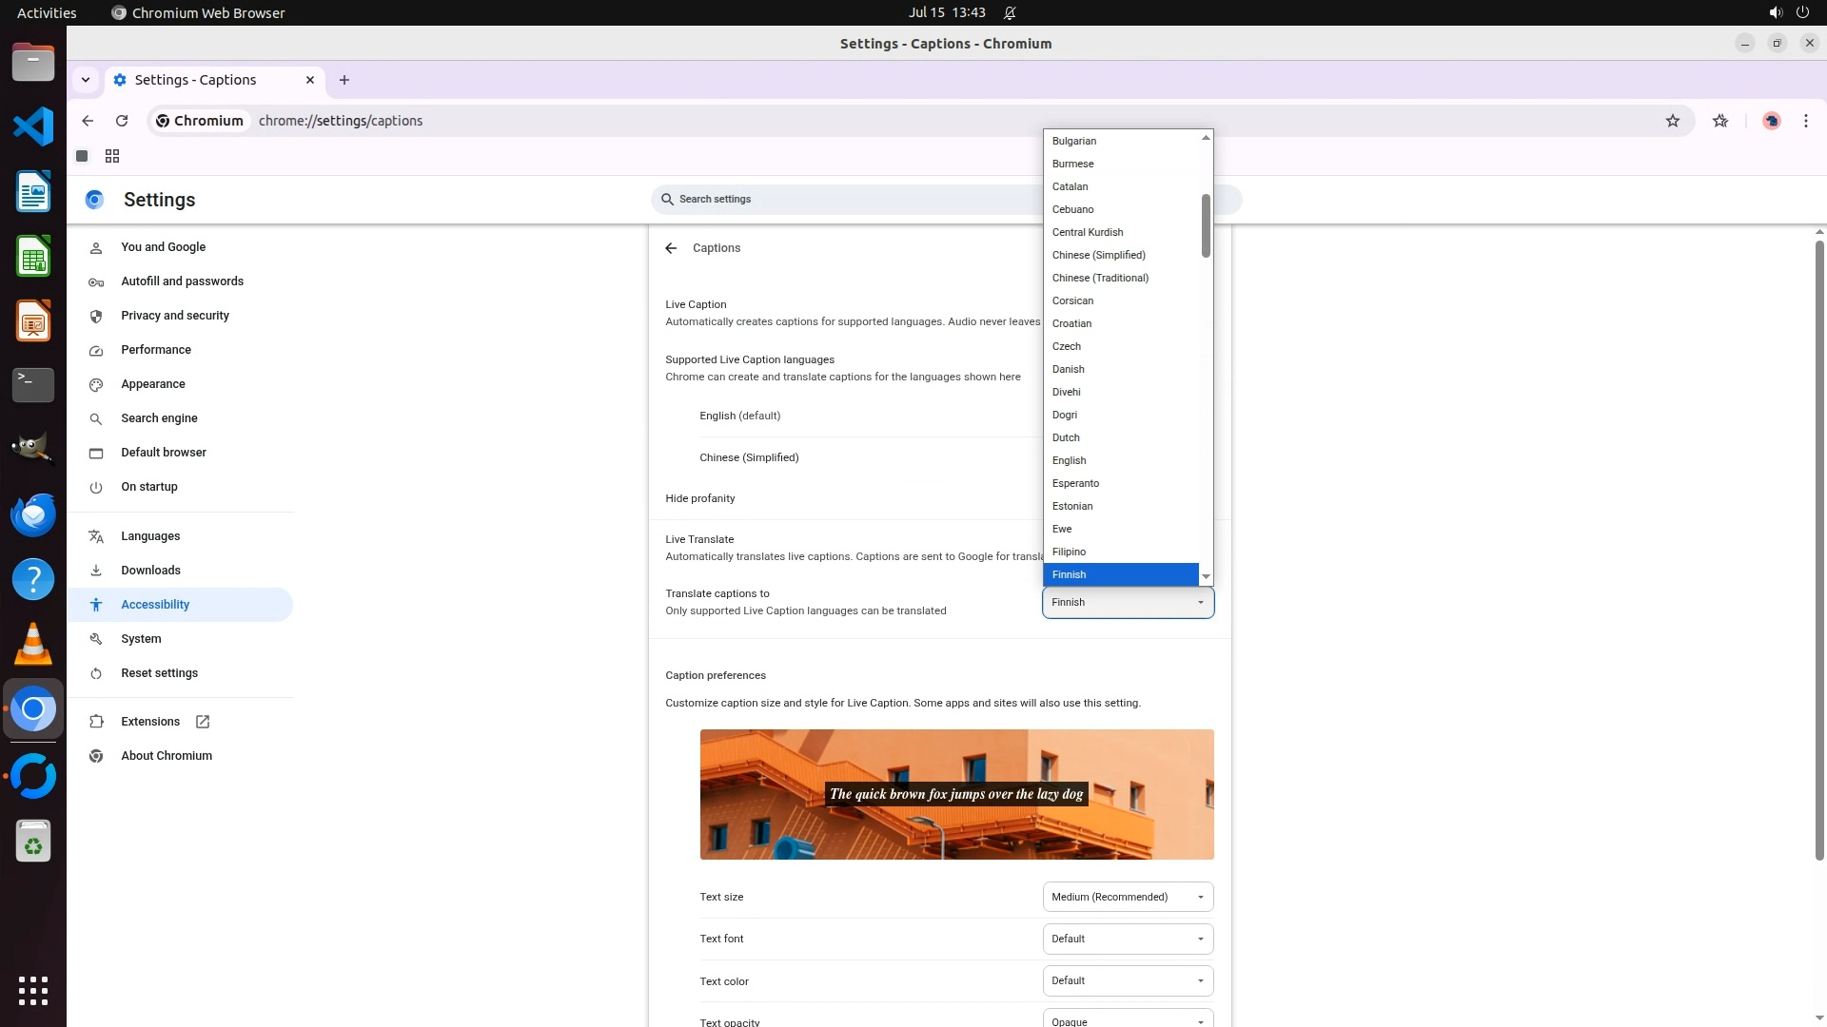Open the Text color dropdown

(x=1128, y=980)
